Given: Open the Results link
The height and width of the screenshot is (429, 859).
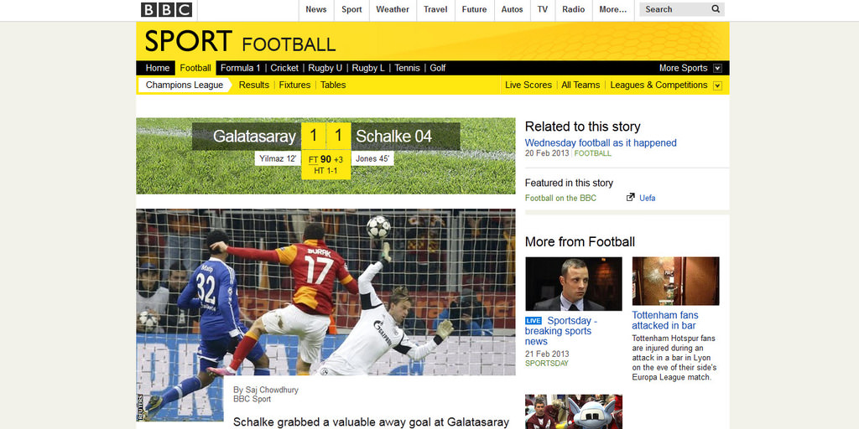Looking at the screenshot, I should pyautogui.click(x=254, y=85).
